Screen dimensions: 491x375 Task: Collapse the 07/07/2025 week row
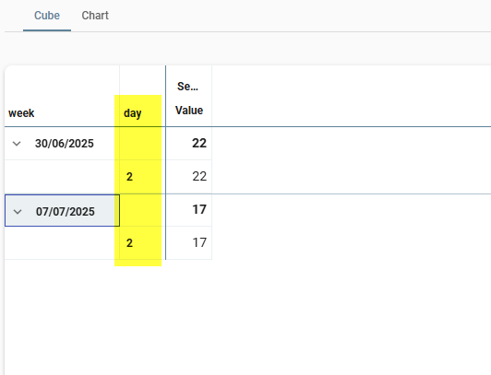18,212
